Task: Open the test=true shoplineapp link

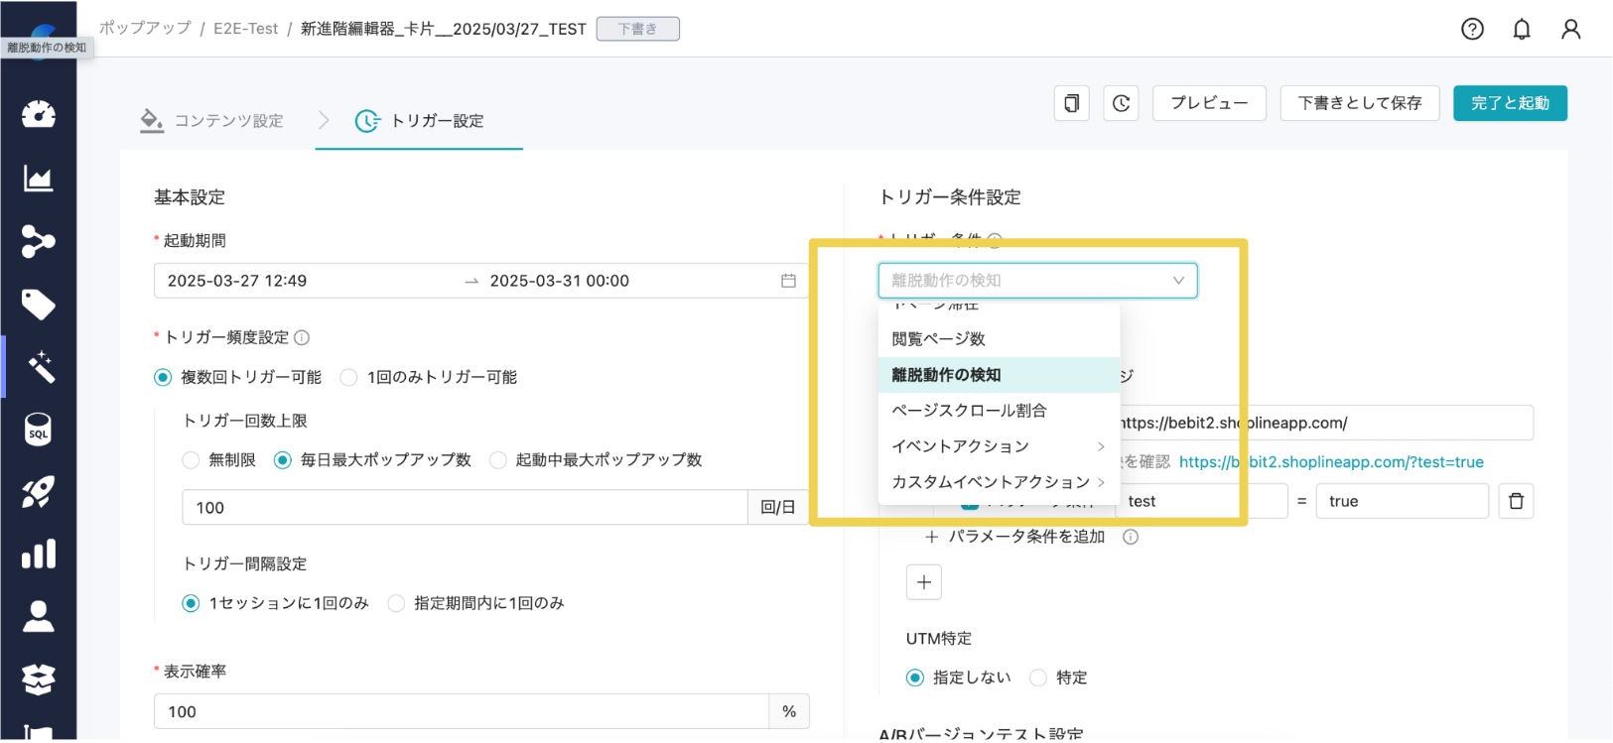Action: click(1331, 462)
